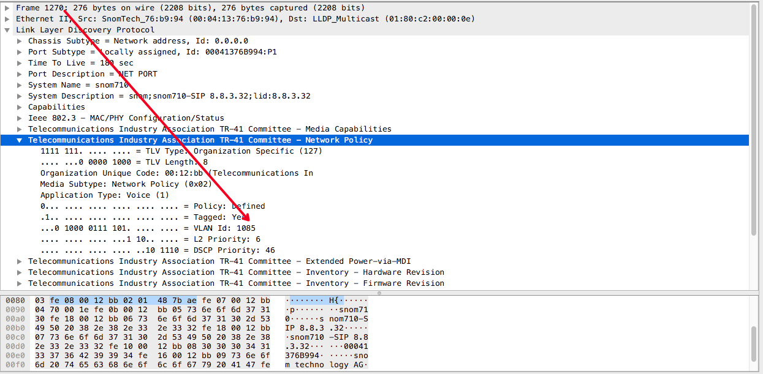Expand the TR-41 Media Capabilities entry
Image resolution: width=763 pixels, height=374 pixels.
click(x=19, y=129)
